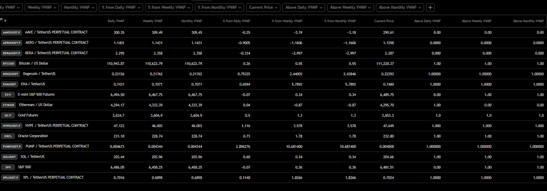
Task: Open the Above Daily VWAP filter dropdown
Action: 304,8
